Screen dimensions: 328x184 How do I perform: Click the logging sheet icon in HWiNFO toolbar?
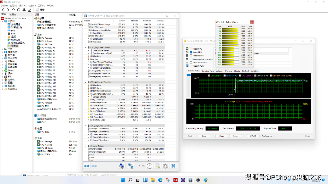pyautogui.click(x=157, y=166)
